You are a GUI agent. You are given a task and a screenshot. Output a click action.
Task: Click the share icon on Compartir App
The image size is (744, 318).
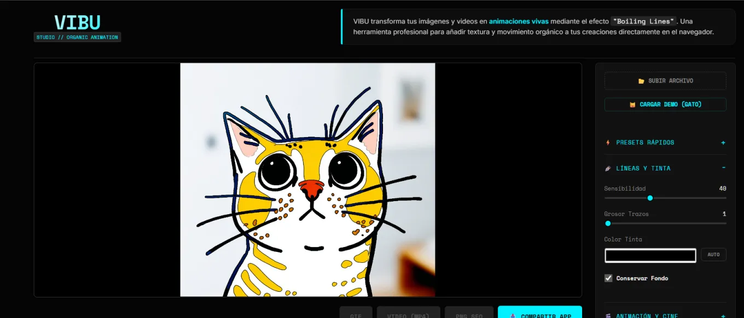point(513,315)
